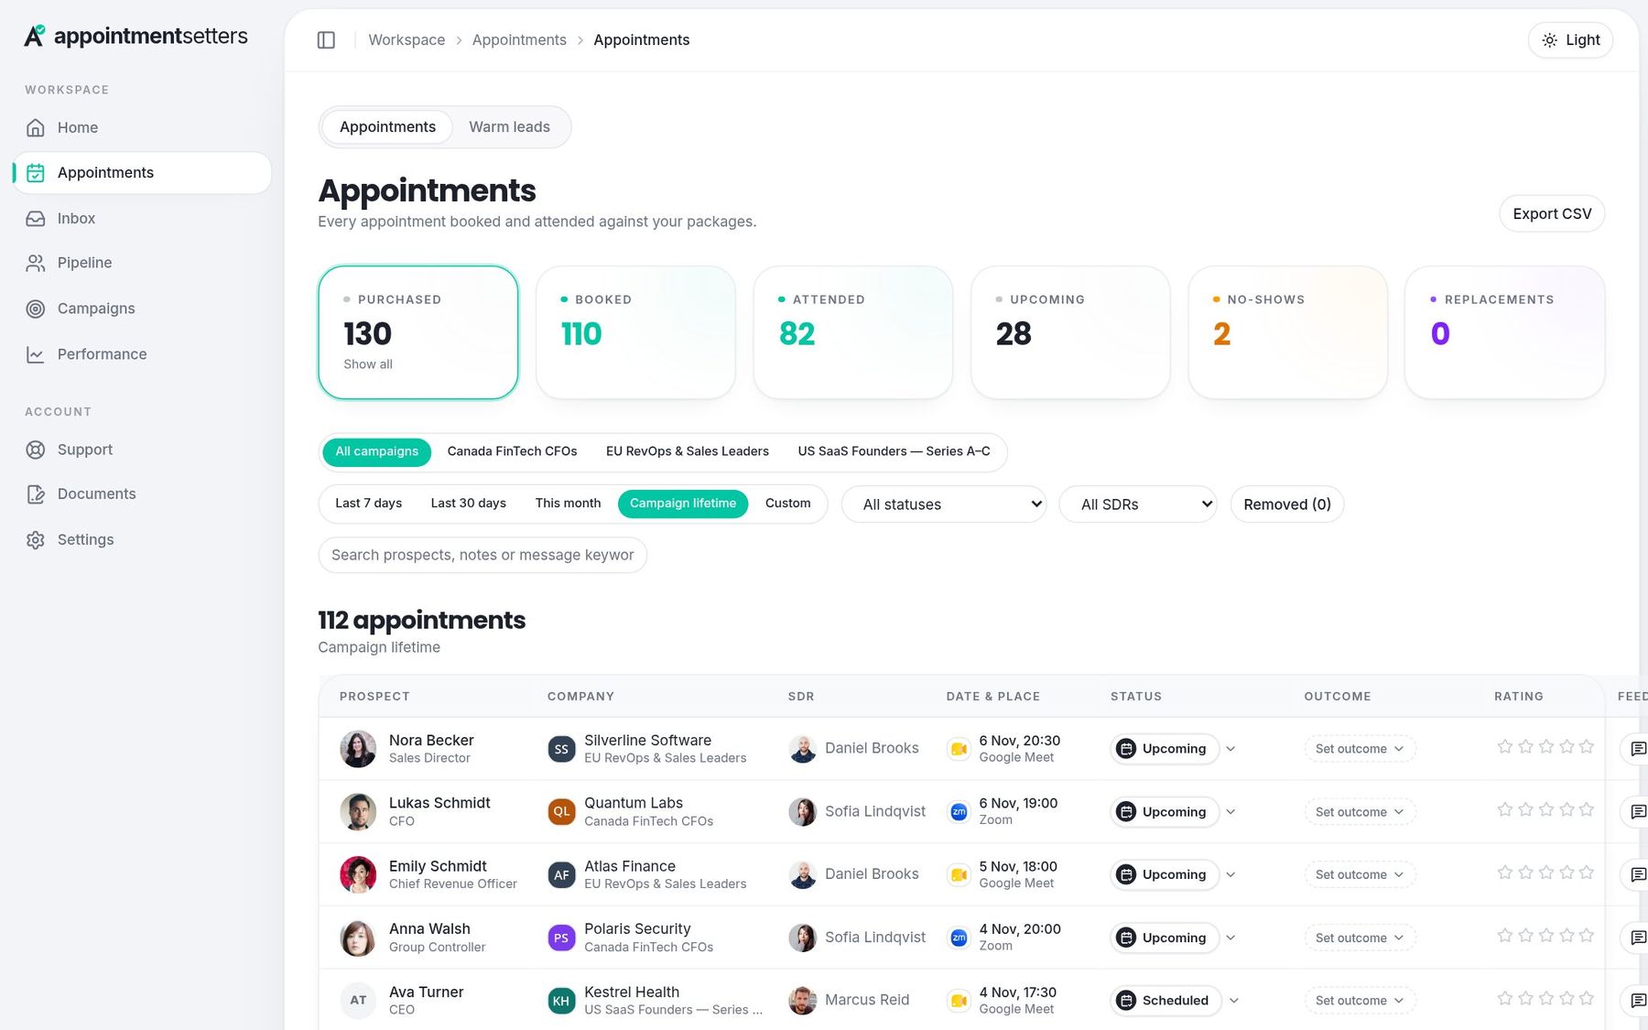
Task: Select the This month range
Action: pos(568,504)
